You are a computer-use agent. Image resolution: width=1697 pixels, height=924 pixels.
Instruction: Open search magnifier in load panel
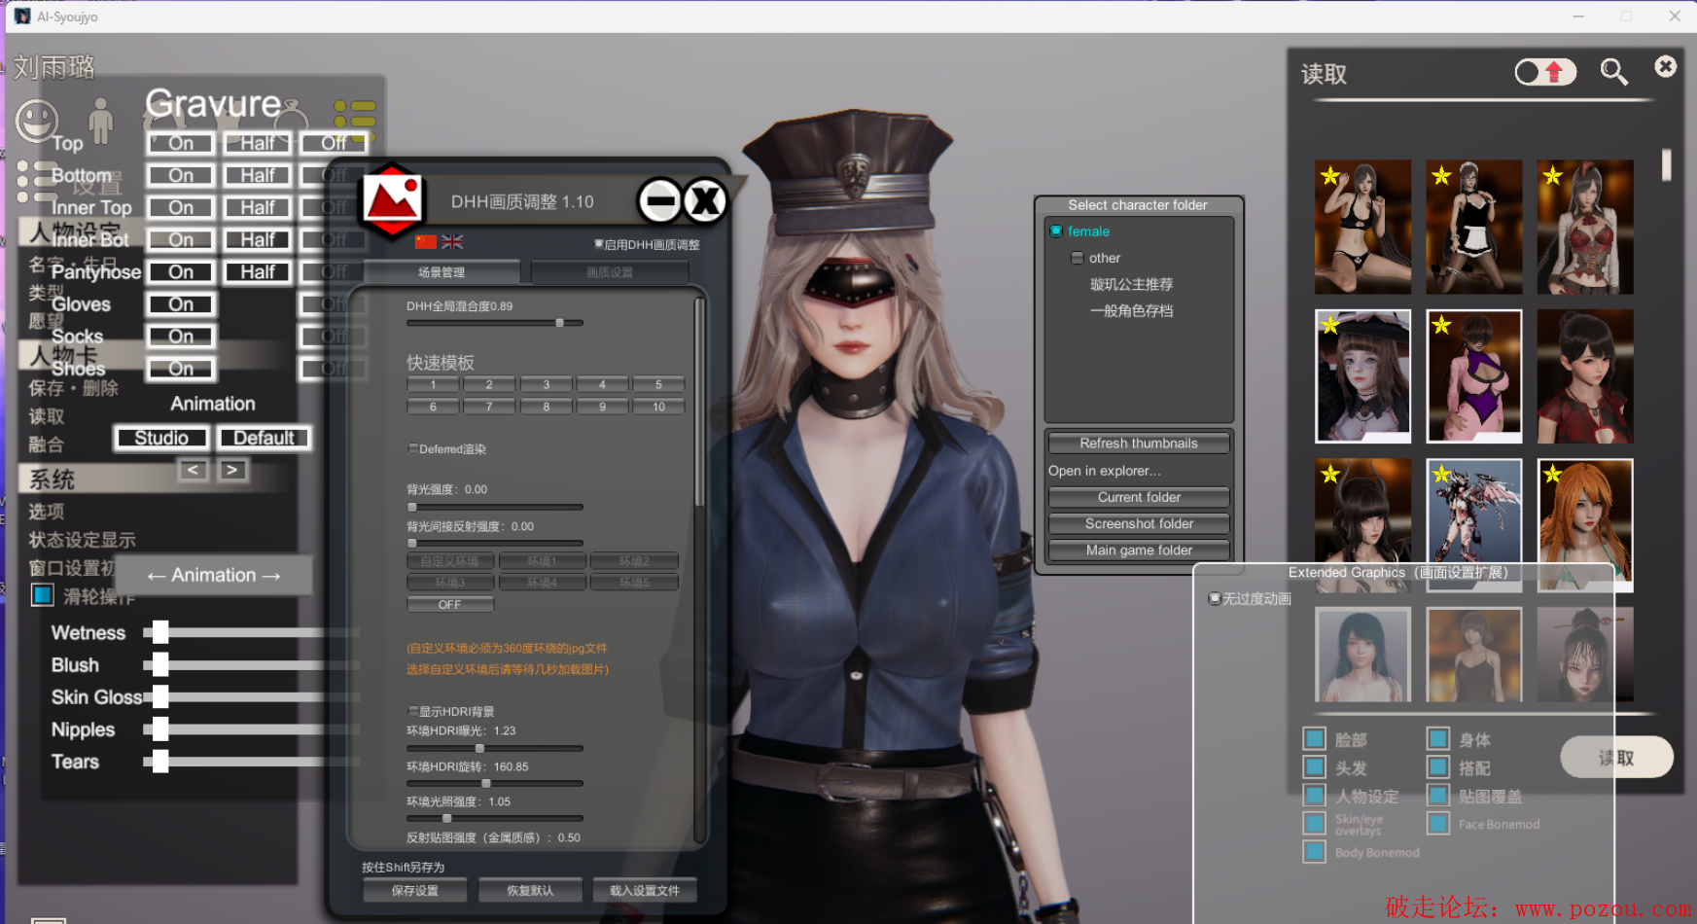(x=1614, y=72)
